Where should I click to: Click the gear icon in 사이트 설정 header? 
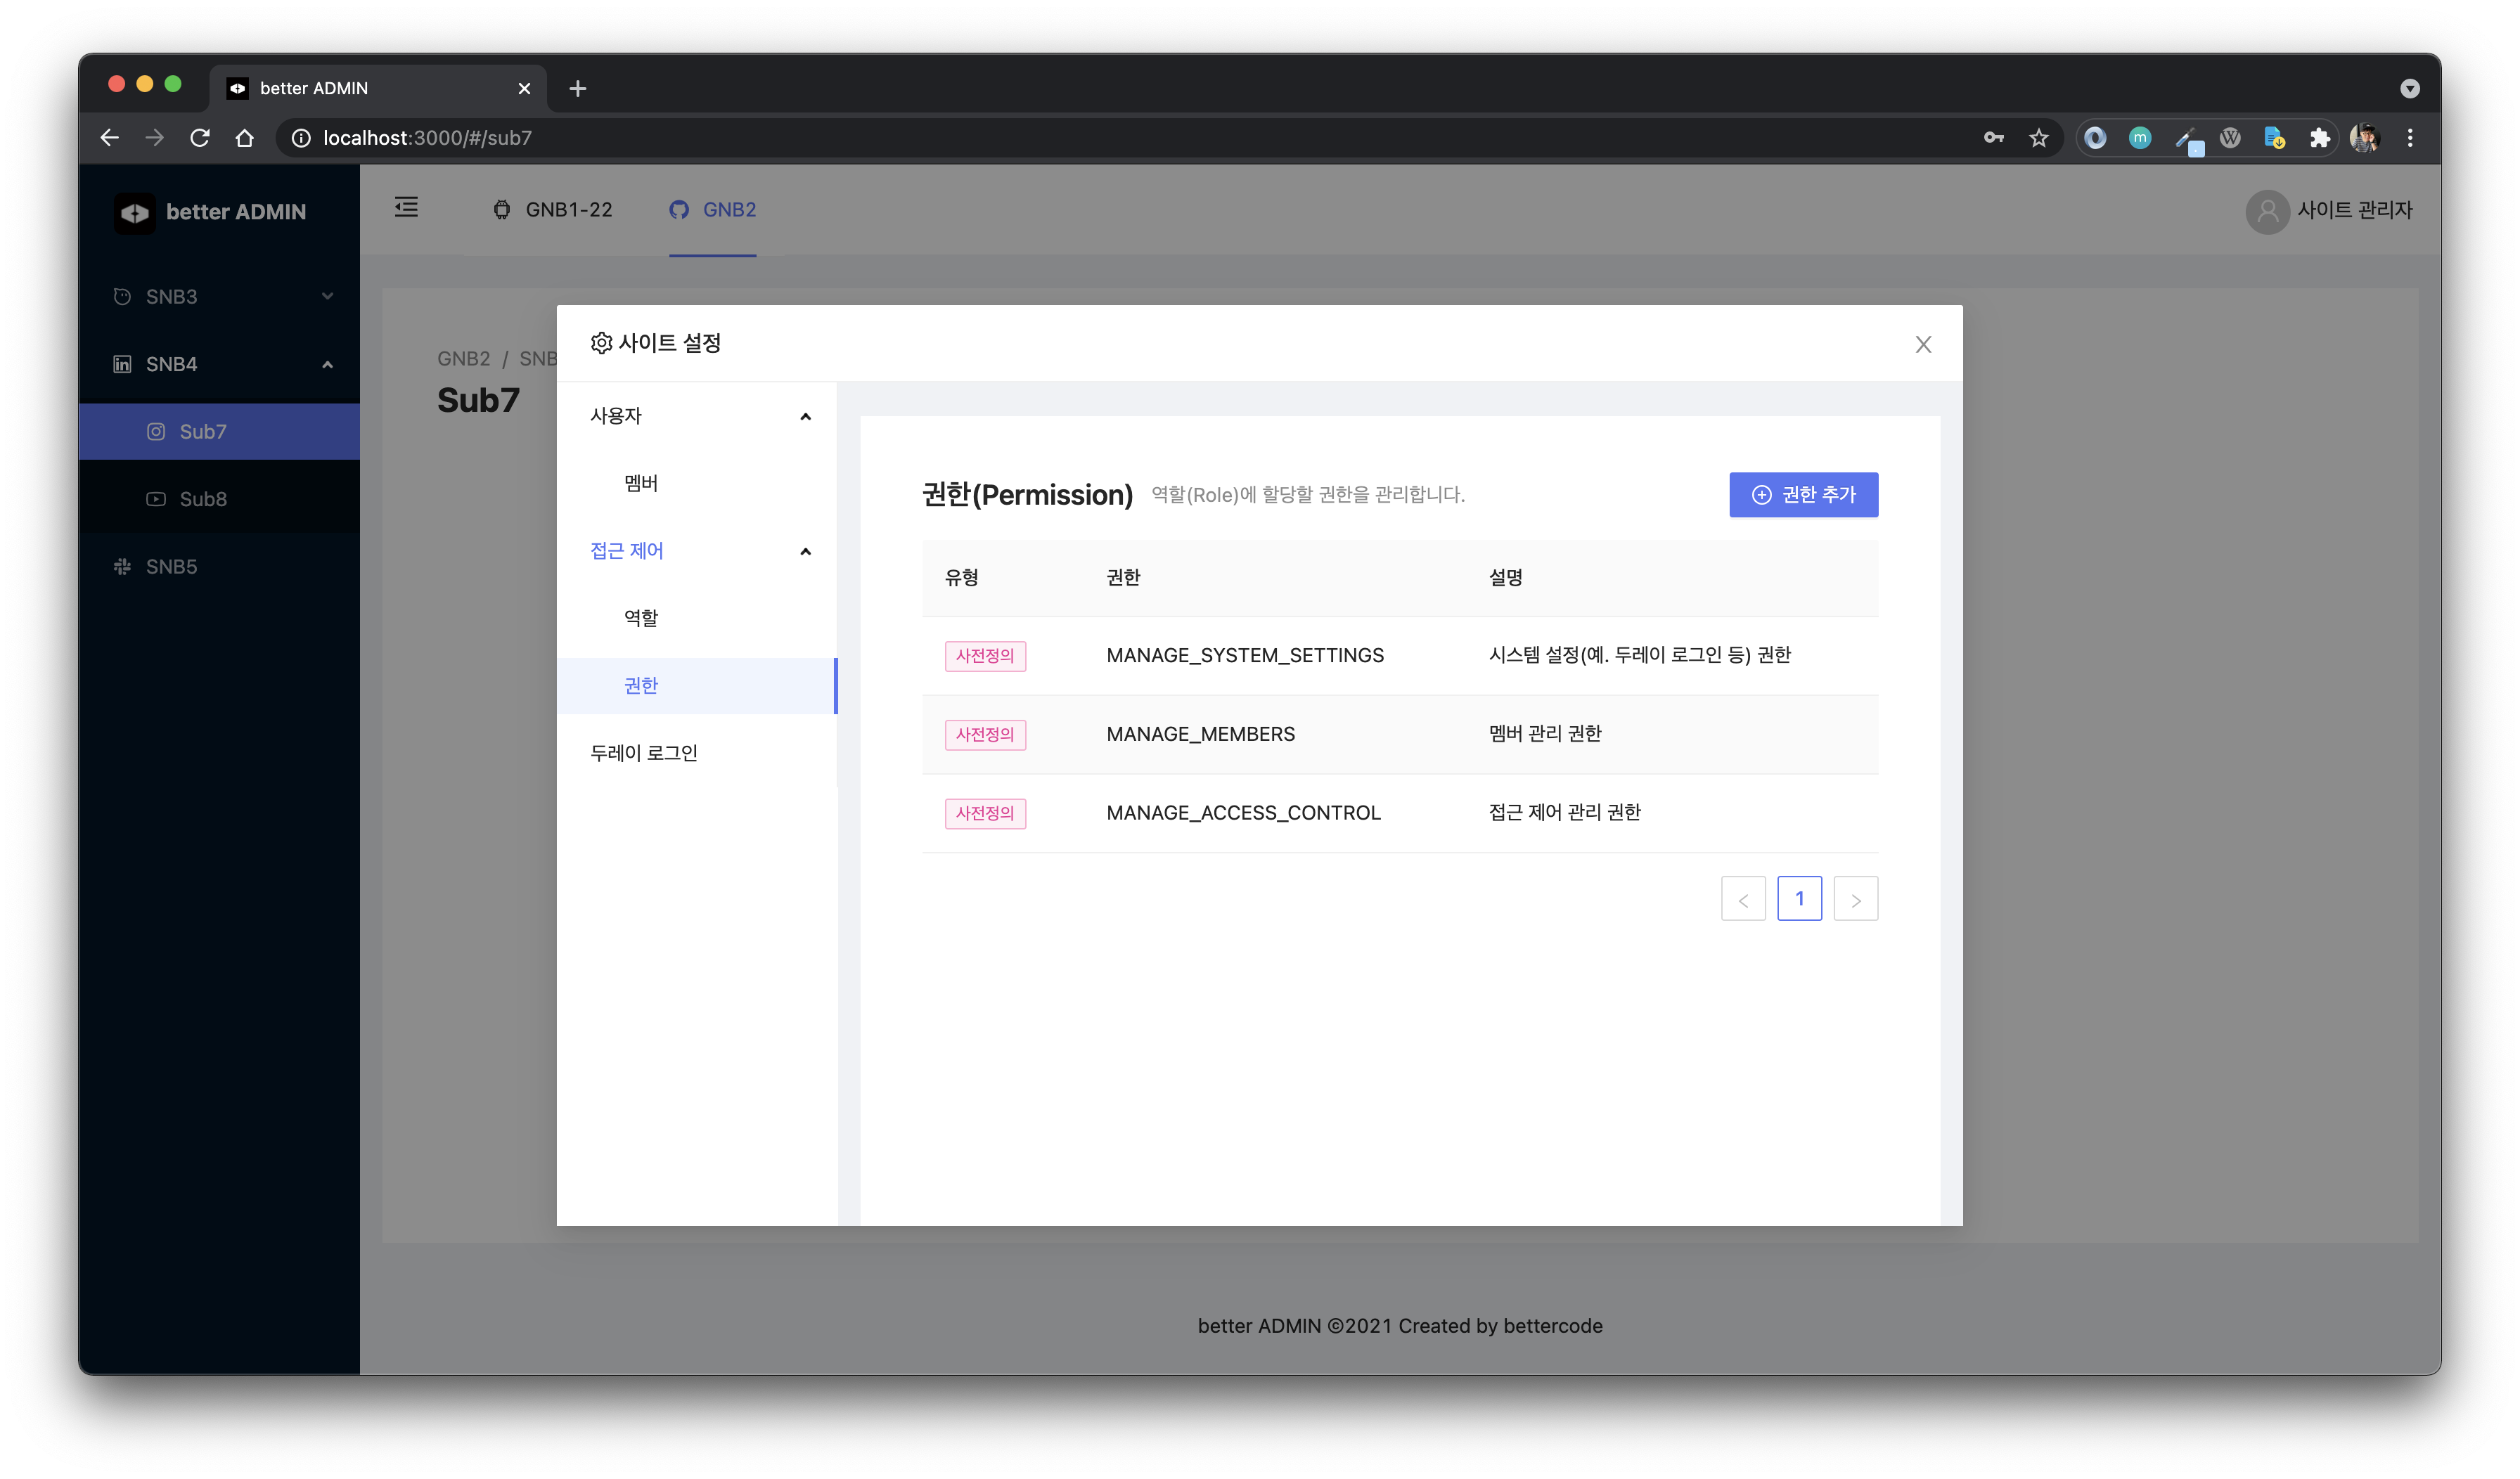601,342
